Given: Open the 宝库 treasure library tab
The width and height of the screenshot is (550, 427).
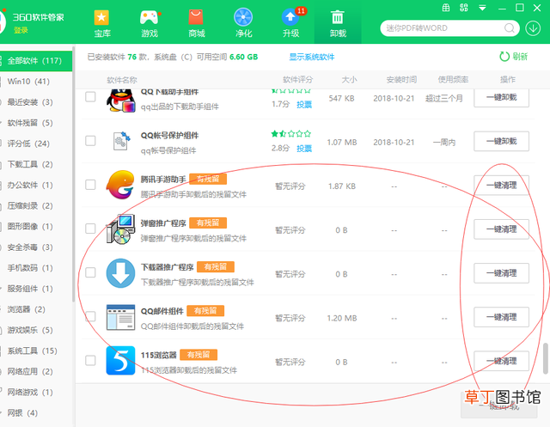Looking at the screenshot, I should 102,23.
